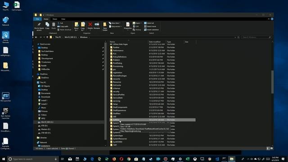The image size is (288, 162).
Task: Select Resources folder row
Action: click(153, 82)
